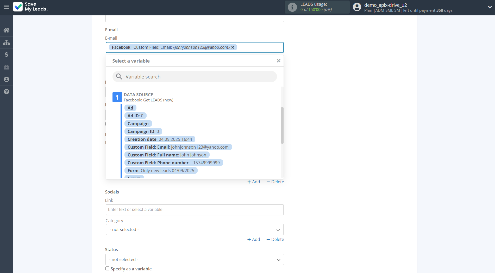The width and height of the screenshot is (495, 273).
Task: Open the Help question mark icon
Action: click(x=7, y=92)
